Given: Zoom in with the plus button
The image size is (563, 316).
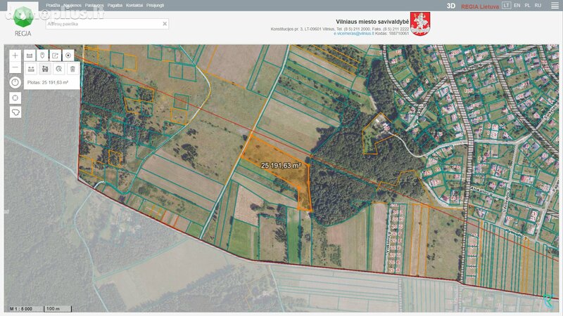Looking at the screenshot, I should click(x=15, y=55).
